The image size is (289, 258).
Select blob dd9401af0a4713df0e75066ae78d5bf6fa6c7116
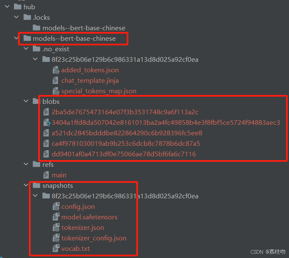124,154
